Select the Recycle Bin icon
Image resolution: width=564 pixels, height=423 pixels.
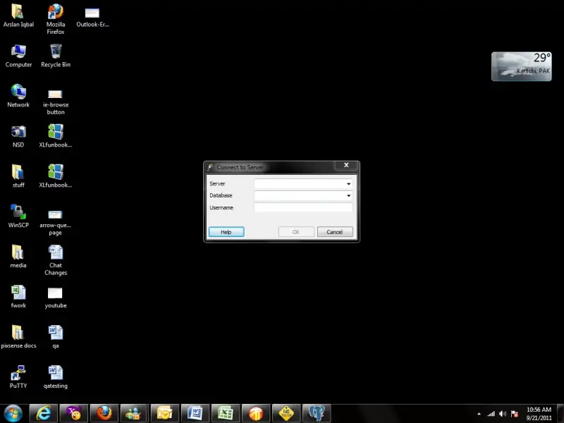click(x=56, y=51)
